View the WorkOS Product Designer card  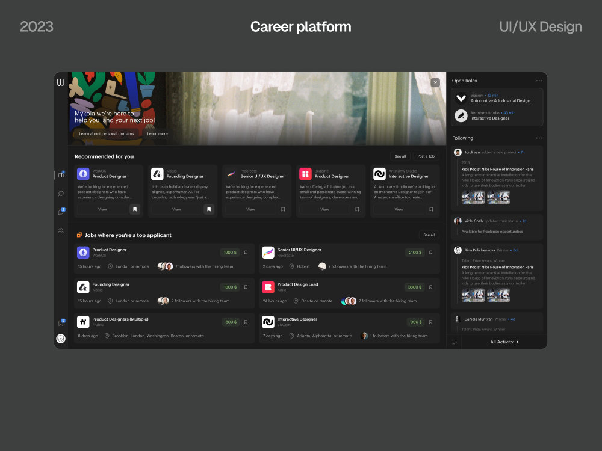102,209
